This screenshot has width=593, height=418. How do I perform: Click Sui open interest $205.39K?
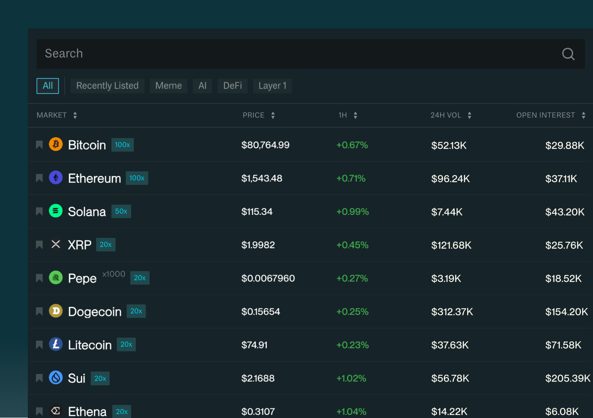click(568, 378)
